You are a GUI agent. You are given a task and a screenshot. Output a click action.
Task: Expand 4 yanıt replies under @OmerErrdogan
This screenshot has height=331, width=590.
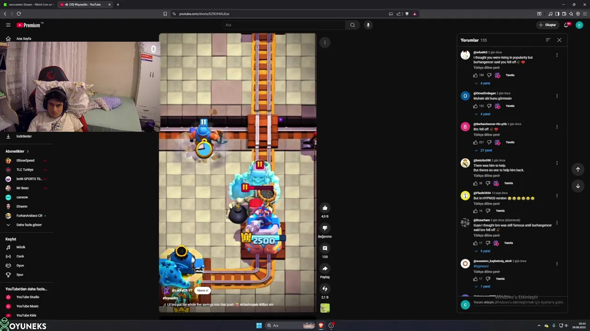(x=482, y=114)
